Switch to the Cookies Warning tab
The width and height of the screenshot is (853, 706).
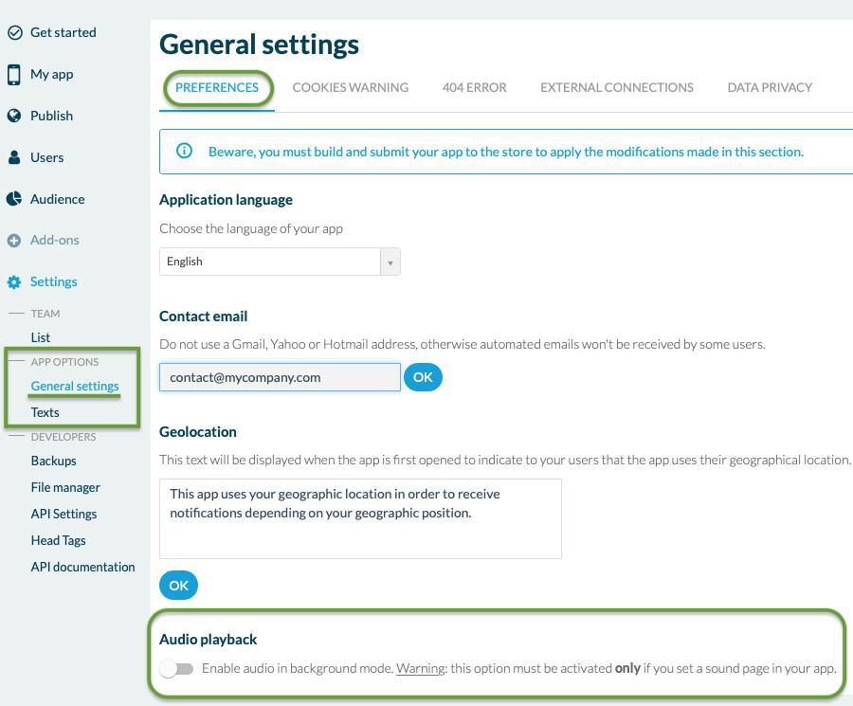tap(350, 87)
